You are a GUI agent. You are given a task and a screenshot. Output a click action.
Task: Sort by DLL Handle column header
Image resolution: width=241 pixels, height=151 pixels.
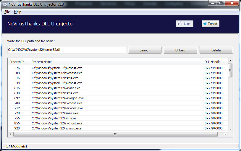[x=215, y=62]
